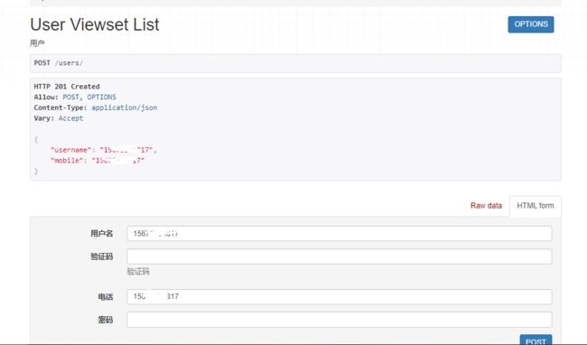The width and height of the screenshot is (587, 345).
Task: Focus the 电话 phone number input
Action: coord(340,297)
